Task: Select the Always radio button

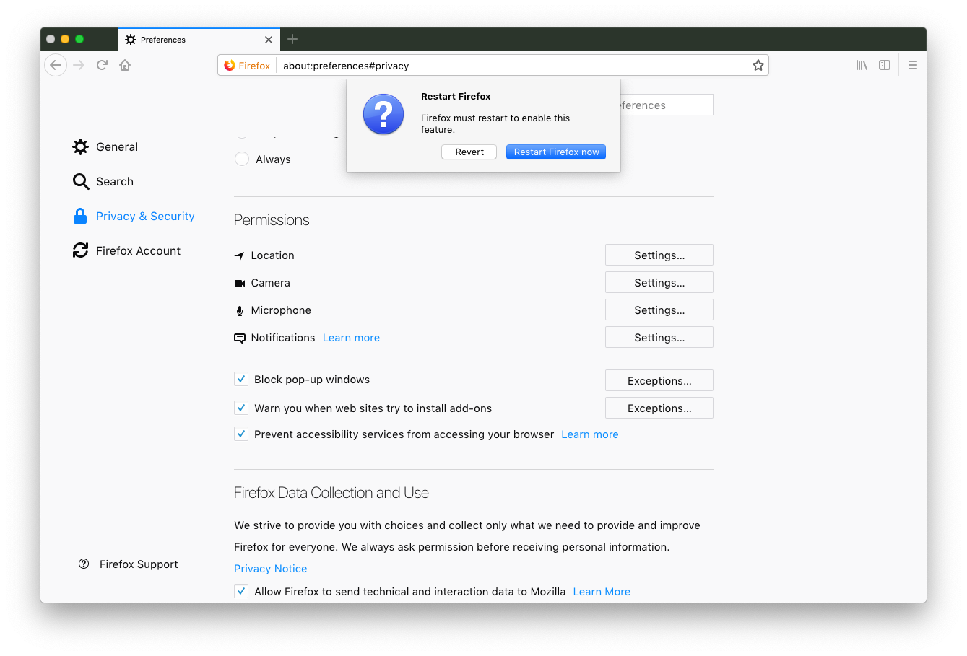Action: [242, 159]
